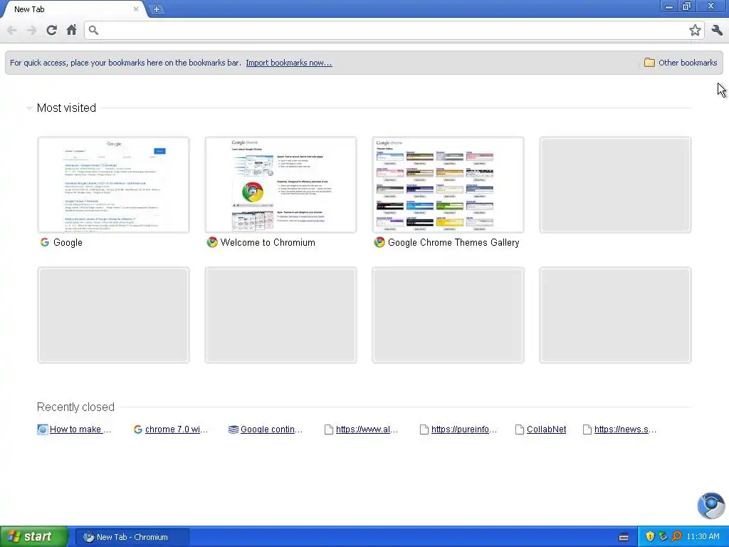Bookmark this page with the star icon
Viewport: 729px width, 547px height.
coord(695,30)
